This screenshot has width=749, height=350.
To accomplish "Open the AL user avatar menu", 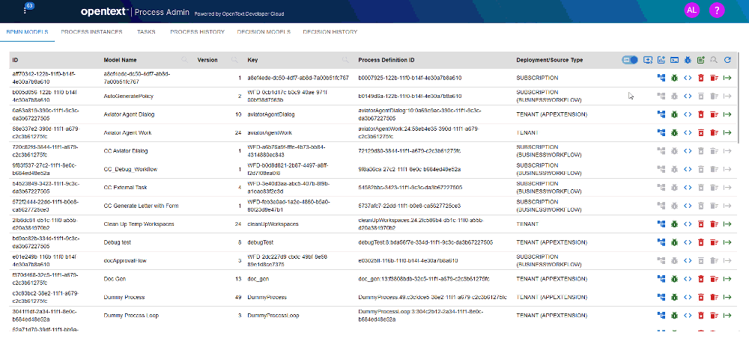I will pos(691,10).
